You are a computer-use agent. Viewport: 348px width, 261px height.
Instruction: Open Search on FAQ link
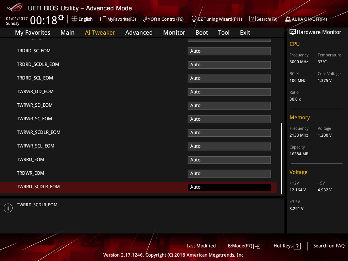pos(329,246)
